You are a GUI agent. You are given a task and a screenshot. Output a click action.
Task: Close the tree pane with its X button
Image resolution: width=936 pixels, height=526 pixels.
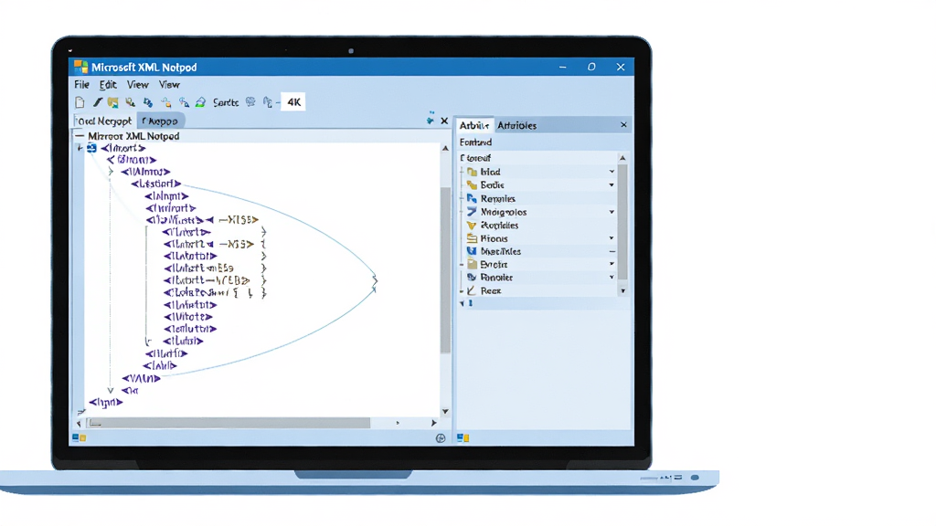pos(444,121)
